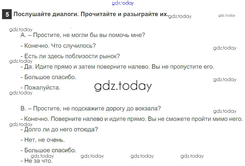
Task: Click the blue gdz.today link at top
Action: [123, 3]
